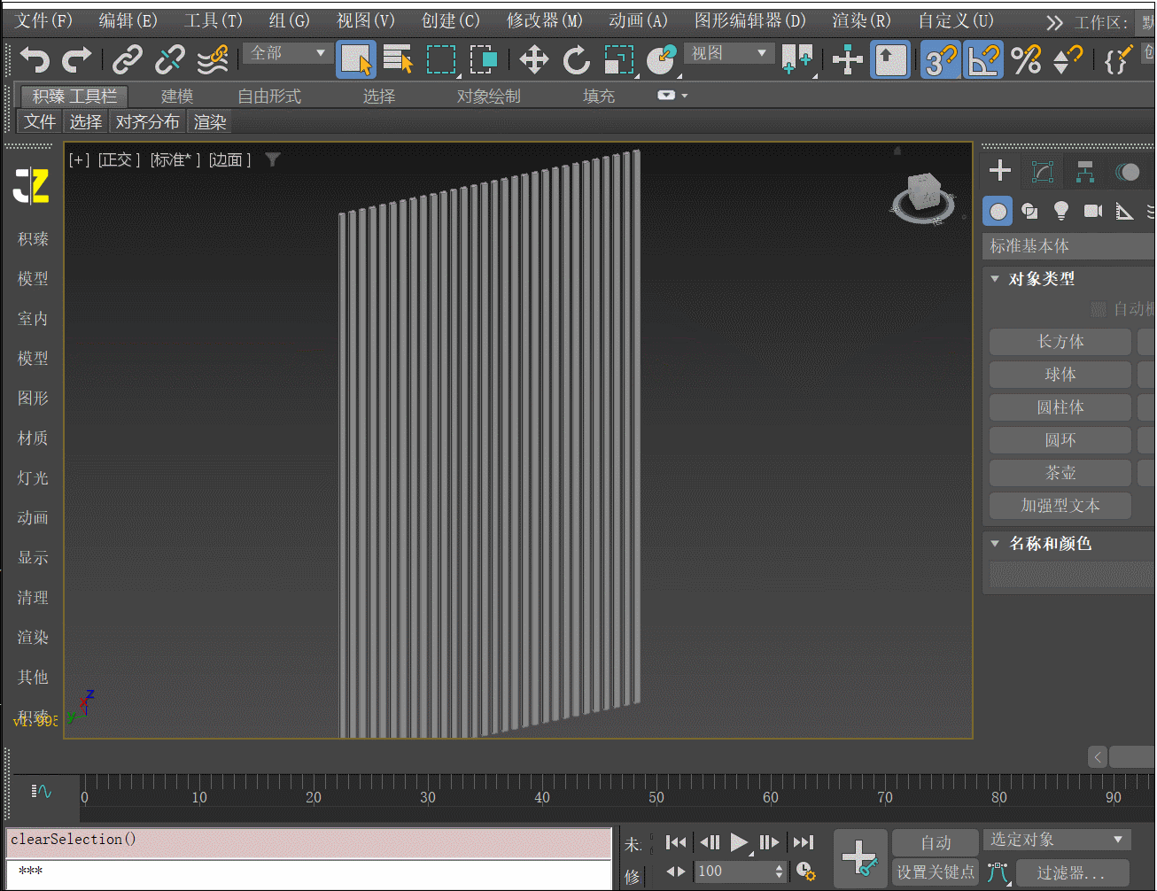The image size is (1157, 891).
Task: Choose the Rectangular Selection Region icon
Action: pos(441,60)
